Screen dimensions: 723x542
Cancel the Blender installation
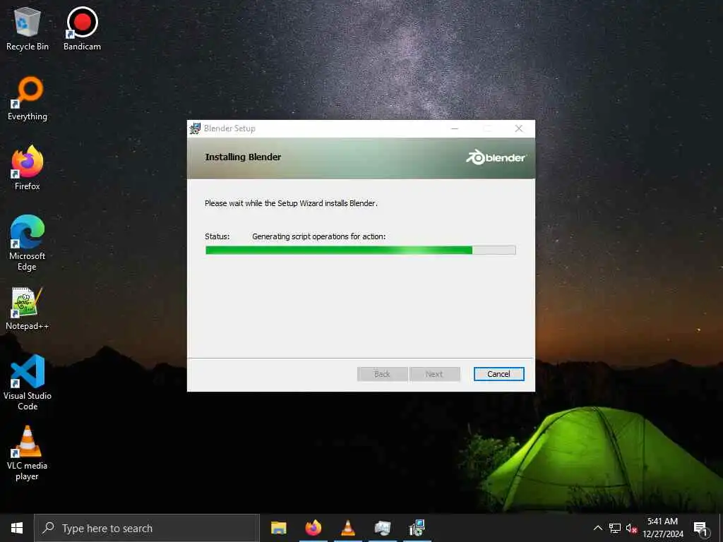coord(498,374)
